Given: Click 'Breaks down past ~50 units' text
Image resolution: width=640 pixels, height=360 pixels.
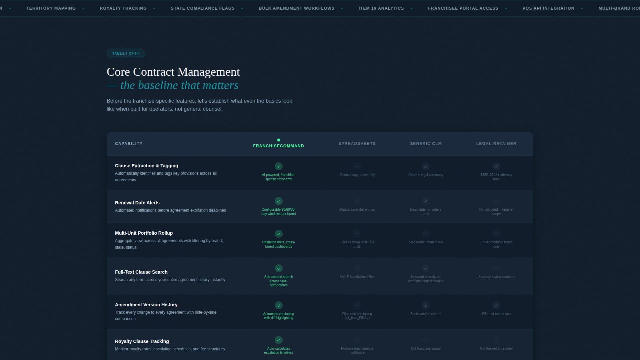Looking at the screenshot, I should tap(357, 244).
